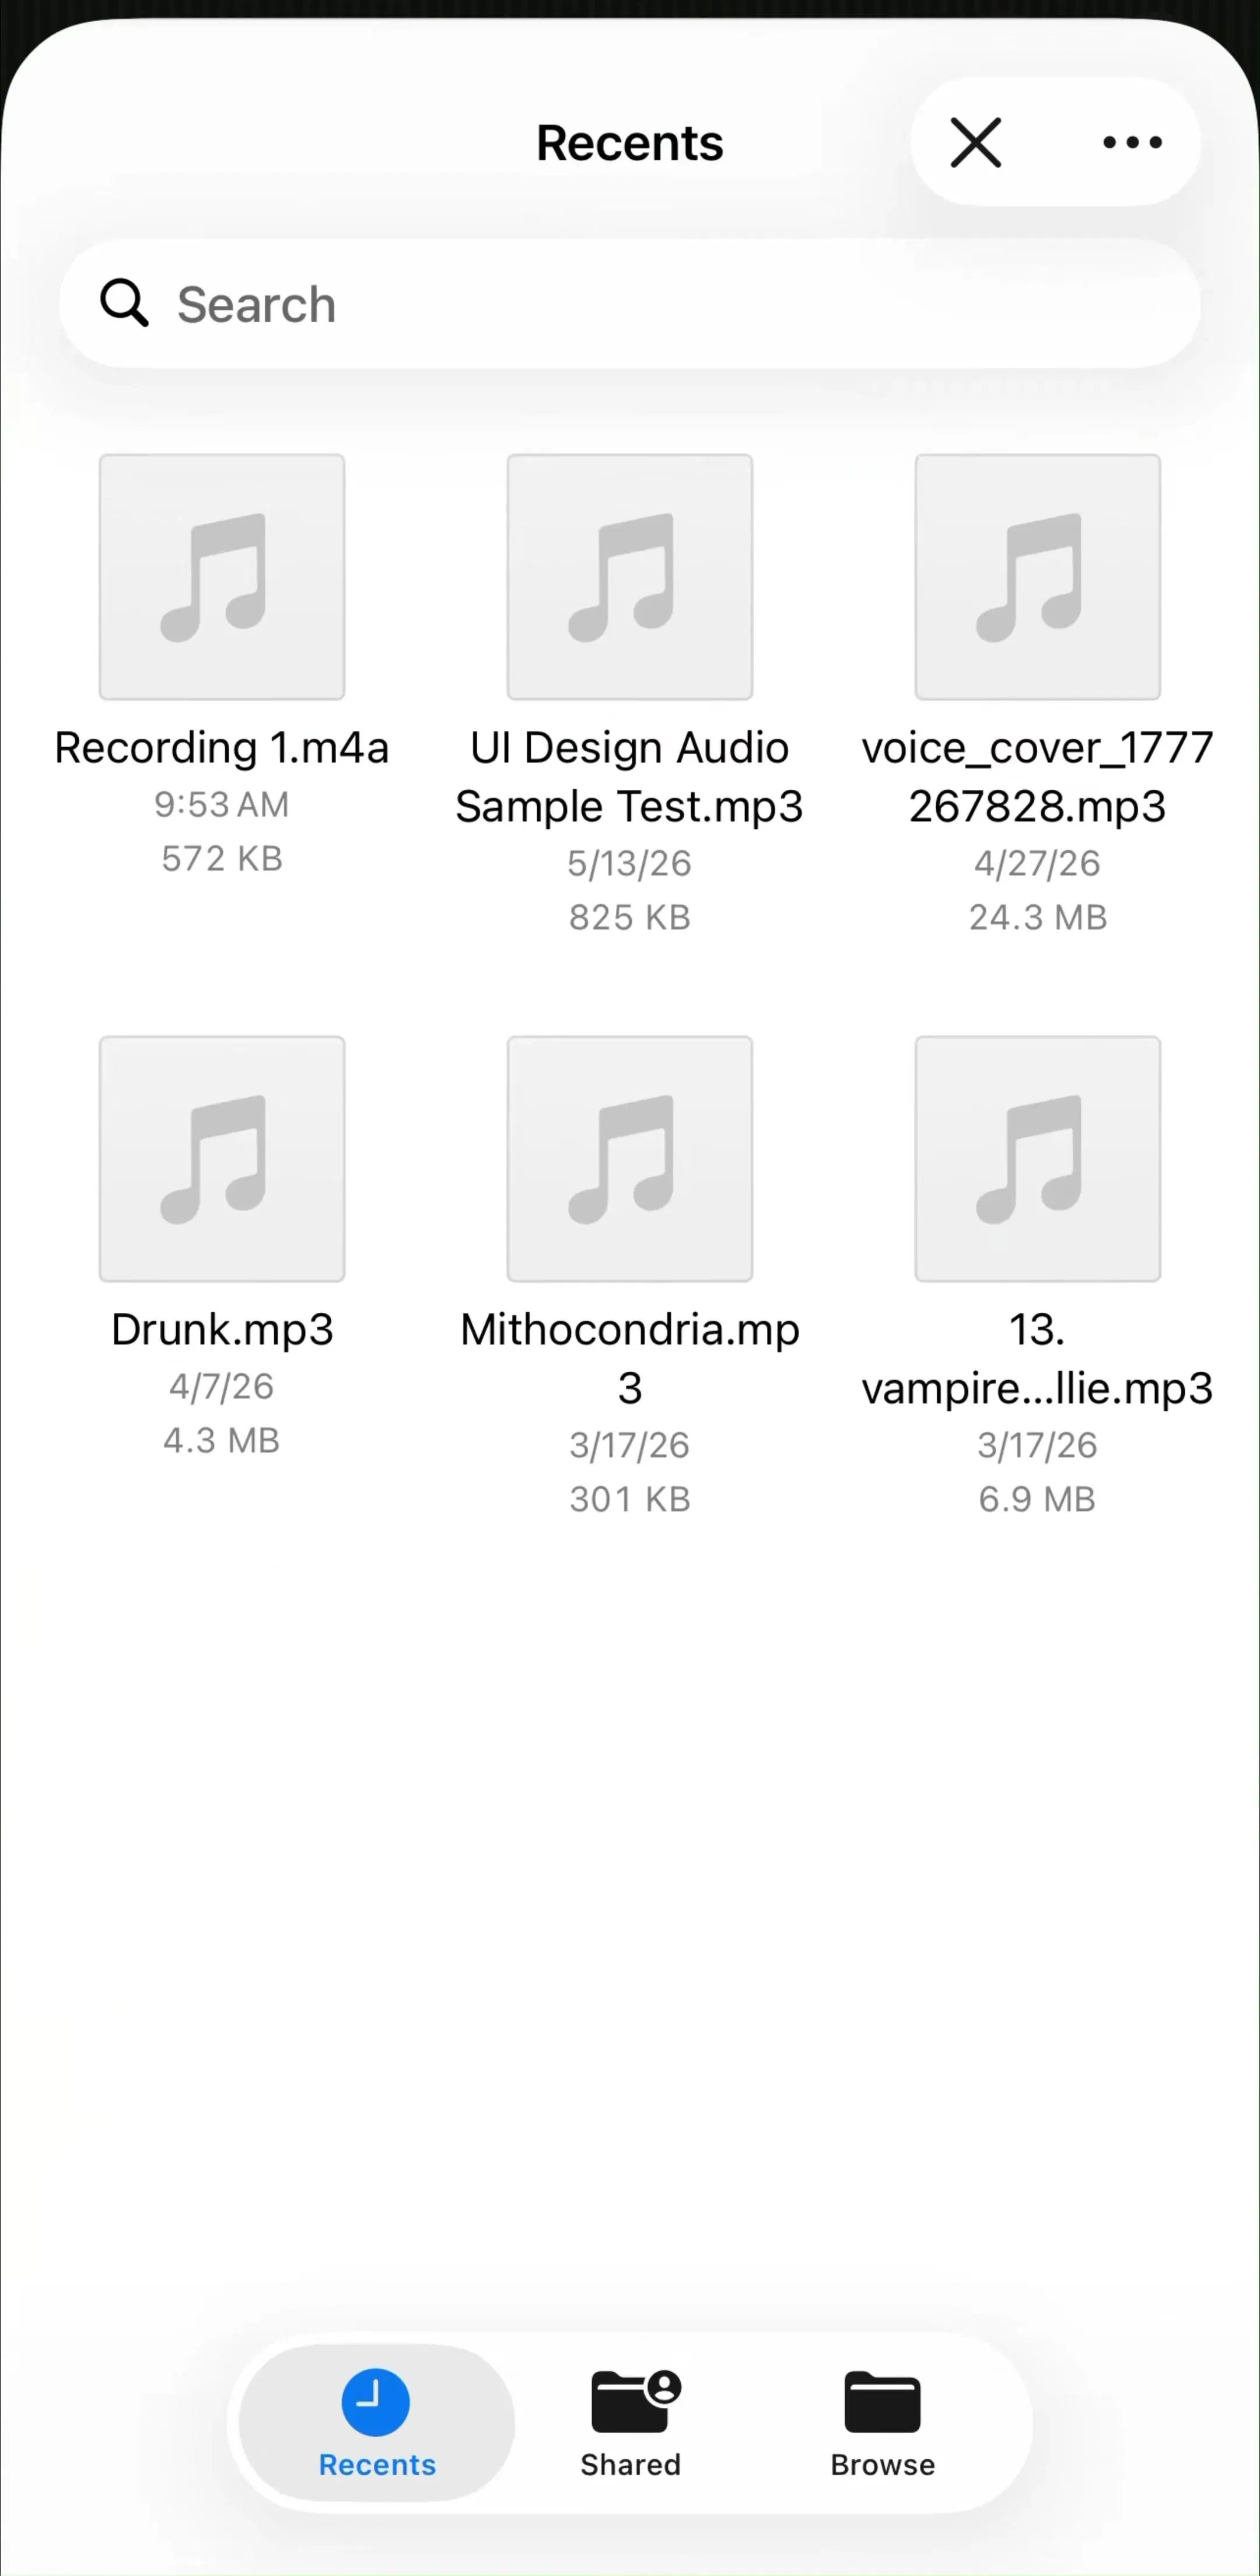Open the 13. vampire mp3 thumbnail
Screen dimensions: 1260x2576
[x=1037, y=1159]
